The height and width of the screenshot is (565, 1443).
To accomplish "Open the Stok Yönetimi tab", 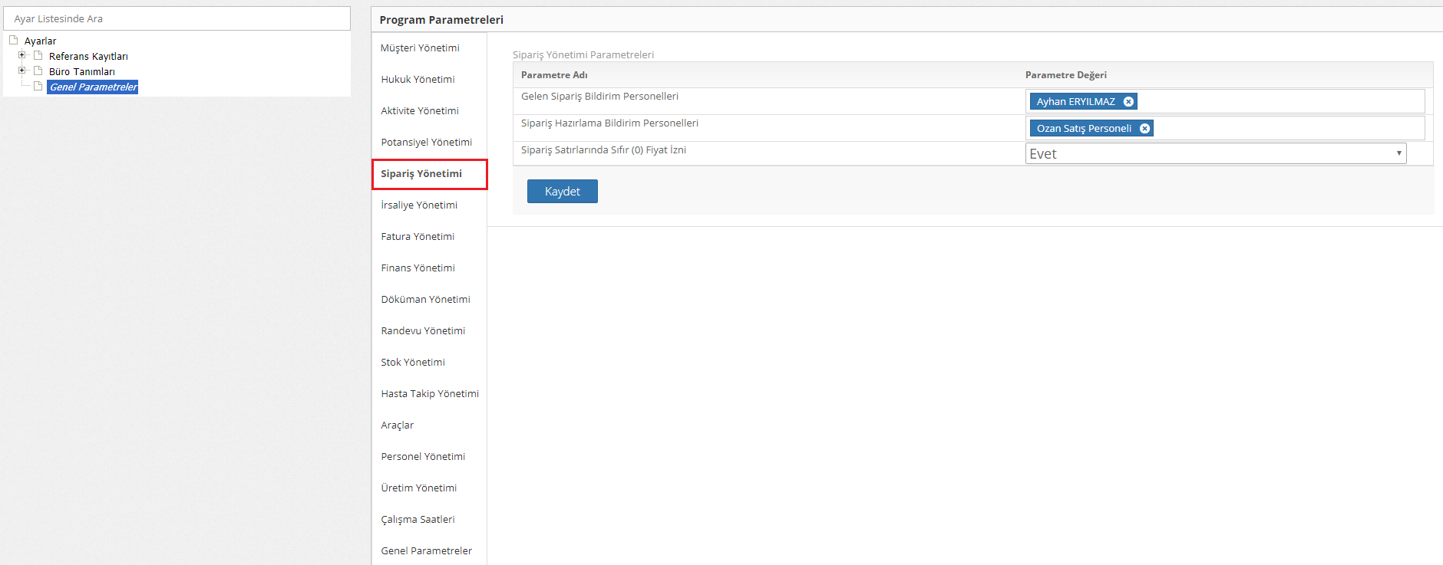I will 413,363.
